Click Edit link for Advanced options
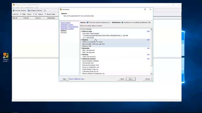The height and width of the screenshot is (113, 202). [x=148, y=59]
